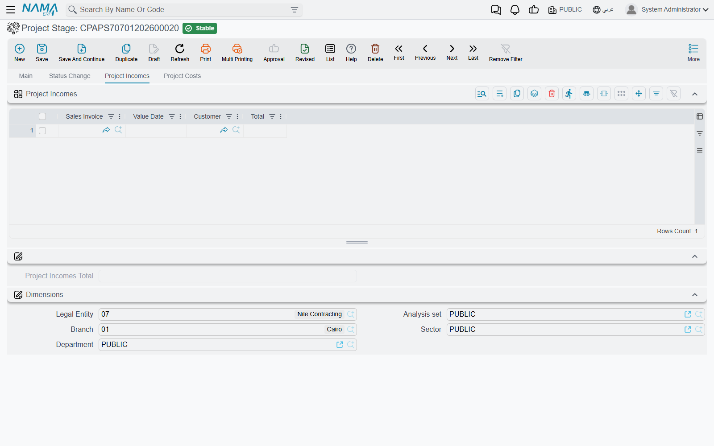Open Department record in new window
The width and height of the screenshot is (714, 446).
(x=340, y=345)
